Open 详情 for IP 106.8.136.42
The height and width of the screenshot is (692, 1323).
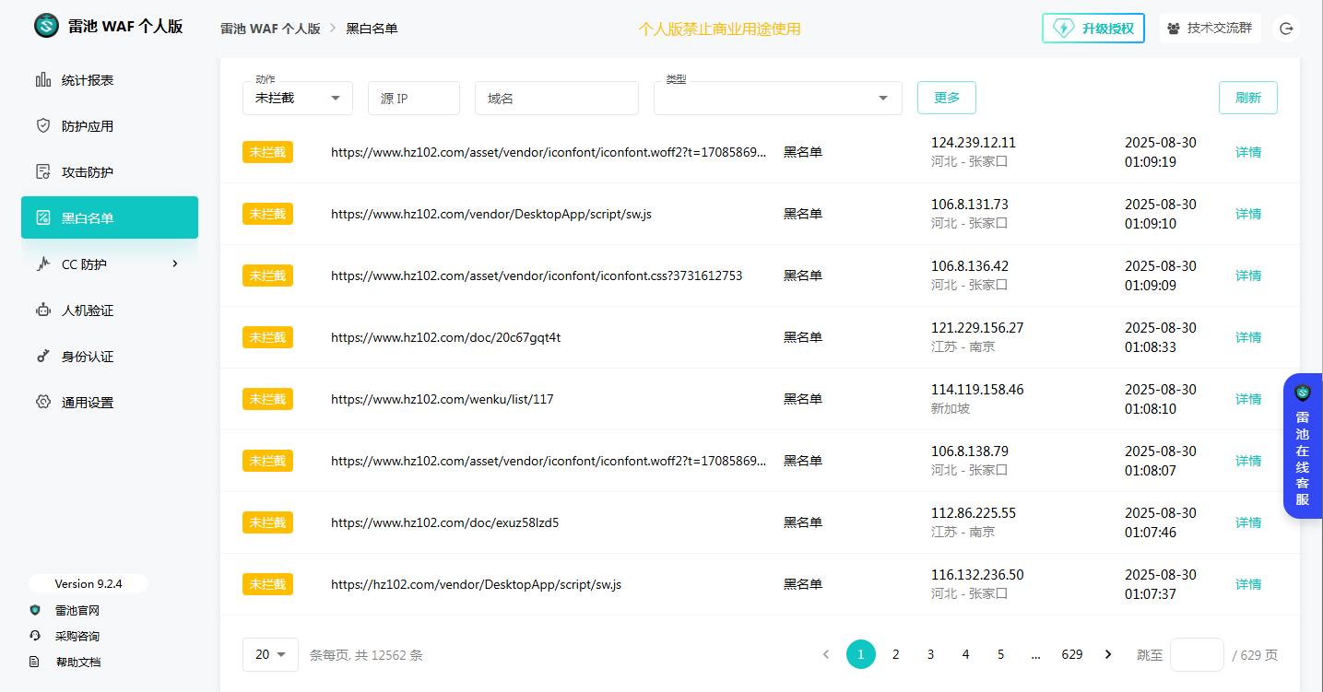[1248, 276]
